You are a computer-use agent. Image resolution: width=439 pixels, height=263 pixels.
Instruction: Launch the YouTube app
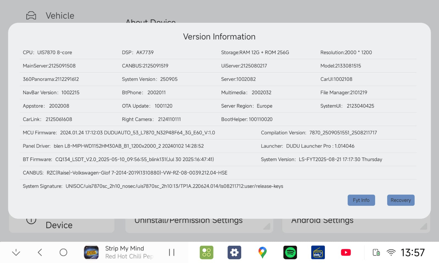[346, 252]
